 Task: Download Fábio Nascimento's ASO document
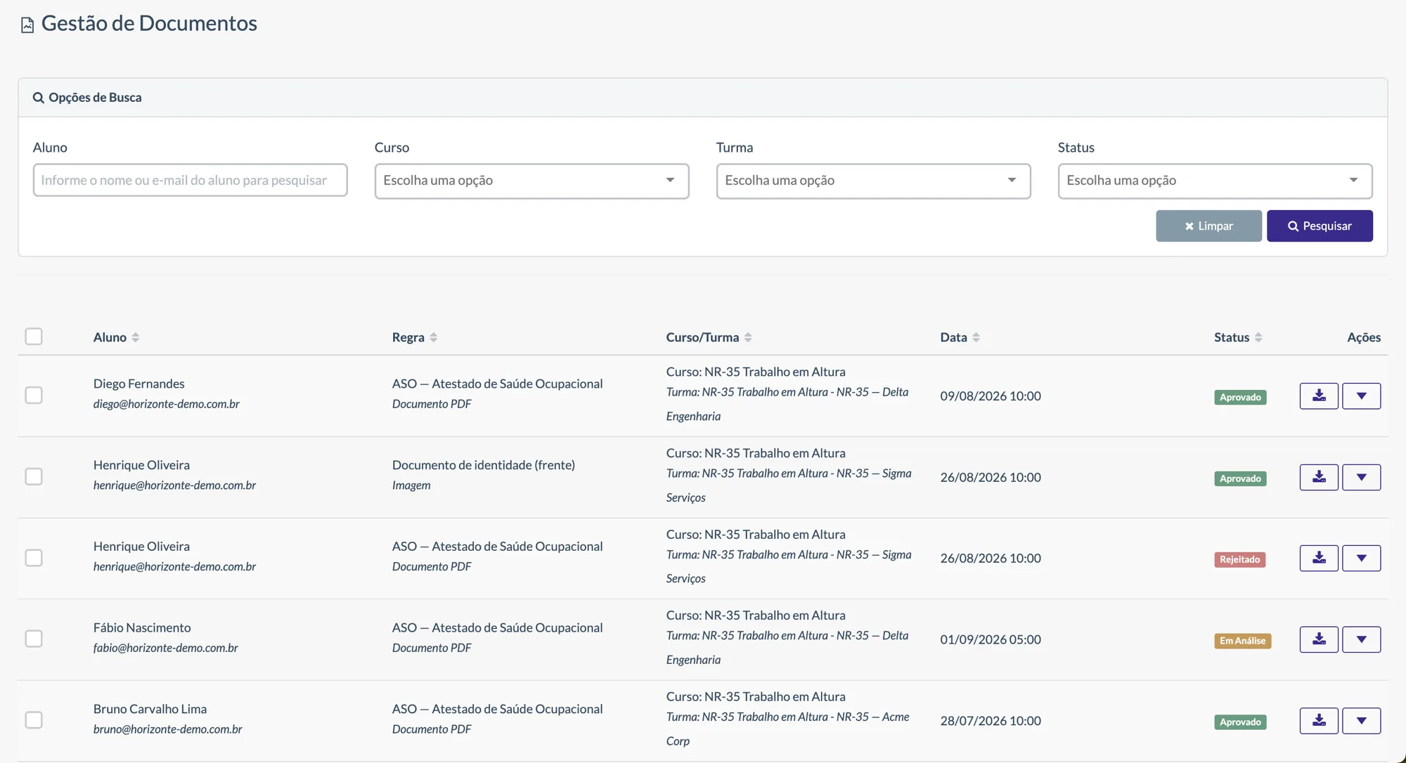pyautogui.click(x=1319, y=639)
